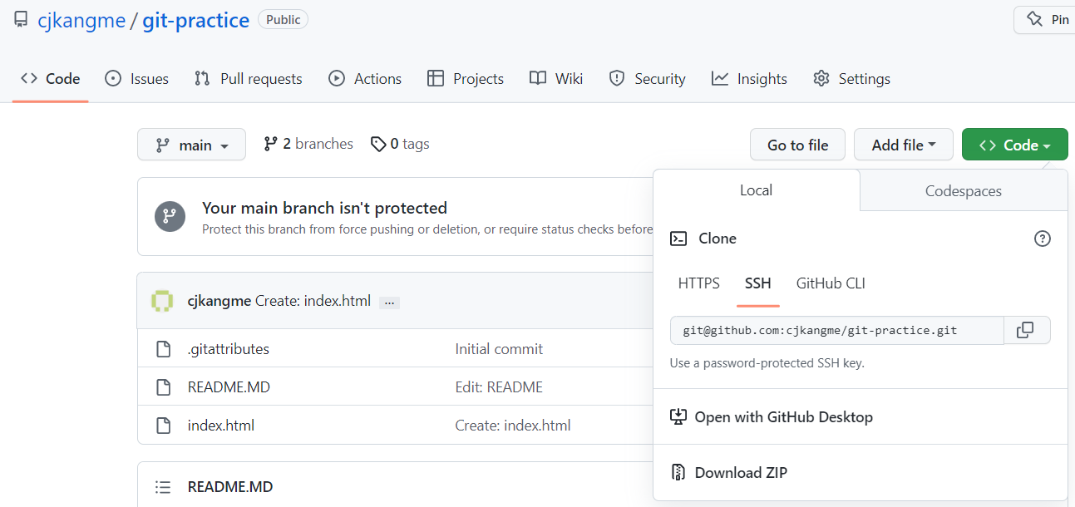
Task: Click the file icon next to README.MD row
Action: pos(164,387)
